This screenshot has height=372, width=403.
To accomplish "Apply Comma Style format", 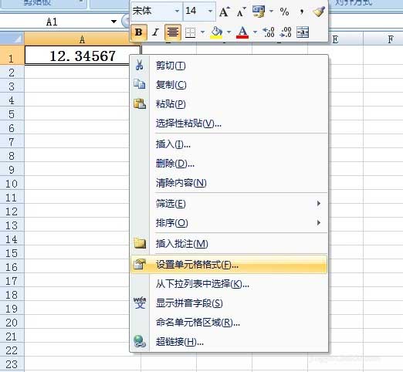I will 302,12.
